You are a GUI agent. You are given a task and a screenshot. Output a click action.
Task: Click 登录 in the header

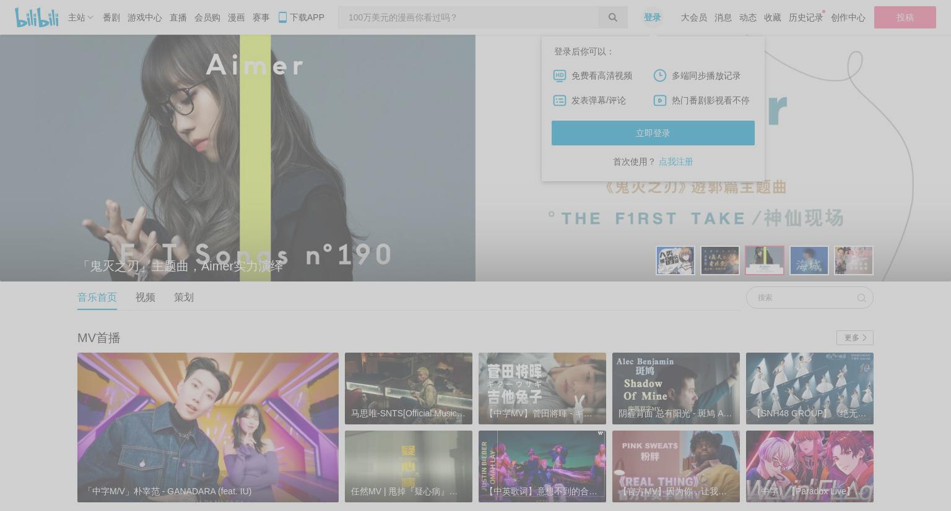(x=653, y=17)
